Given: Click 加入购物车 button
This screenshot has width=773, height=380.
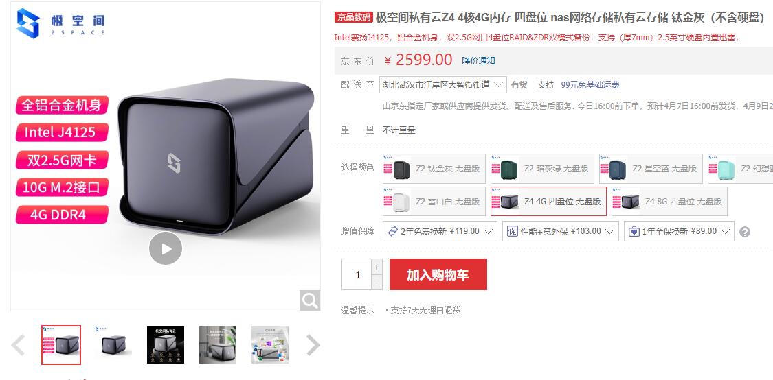Looking at the screenshot, I should click(x=438, y=274).
